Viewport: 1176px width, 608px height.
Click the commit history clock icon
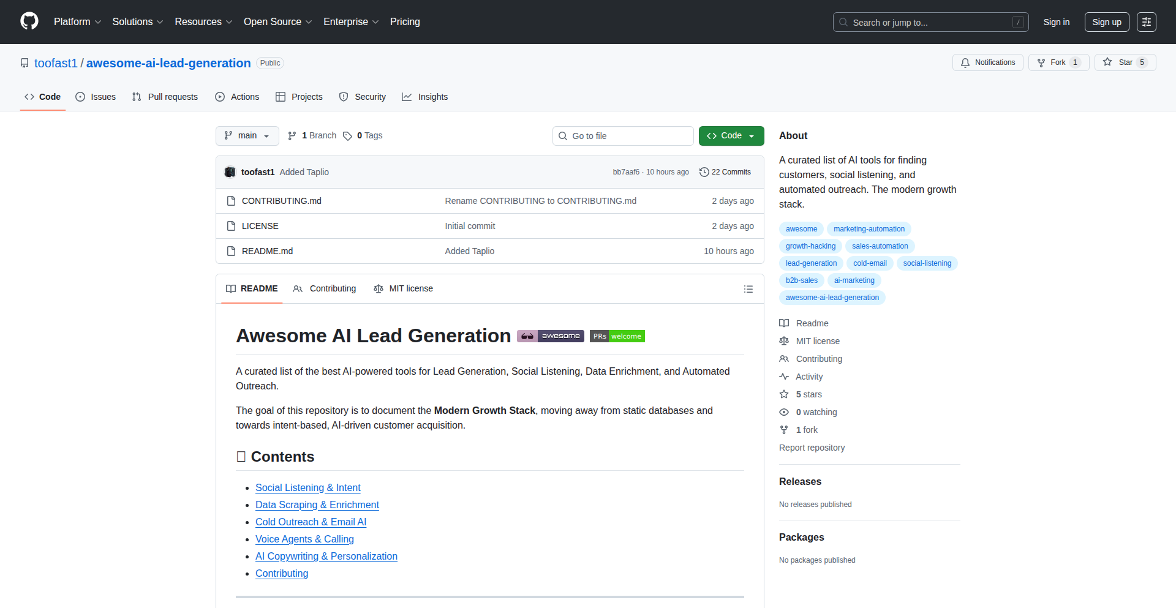(x=704, y=172)
